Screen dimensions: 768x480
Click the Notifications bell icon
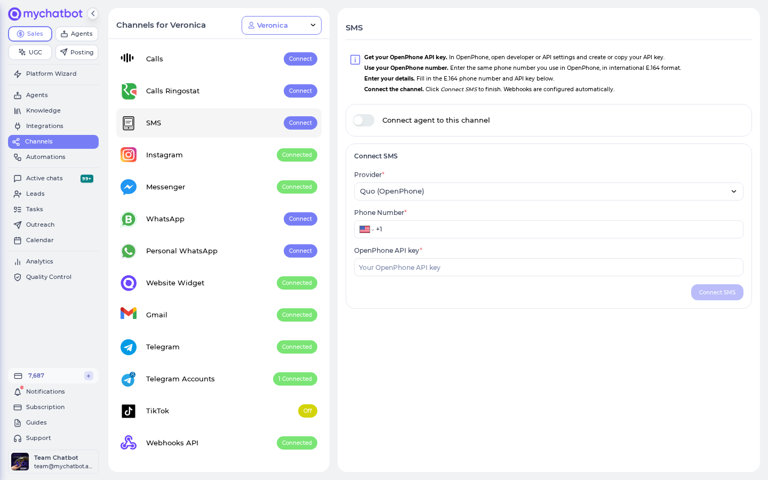18,392
